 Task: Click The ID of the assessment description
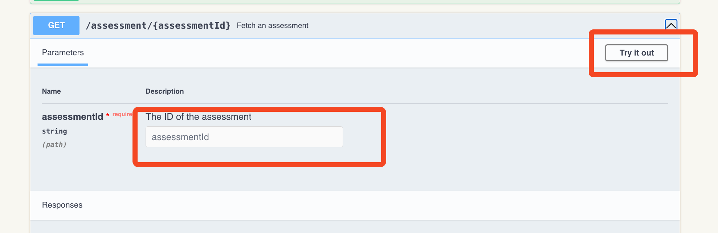[199, 116]
